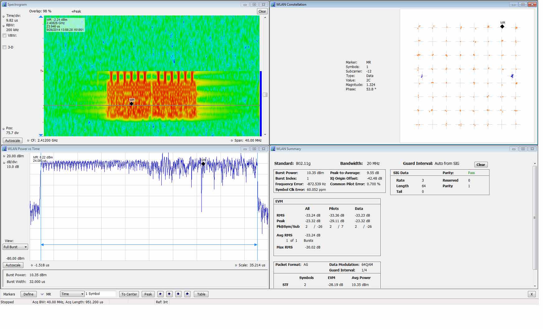The image size is (543, 329).
Task: Move marker right with the right arrow button
Action: [x=169, y=294]
